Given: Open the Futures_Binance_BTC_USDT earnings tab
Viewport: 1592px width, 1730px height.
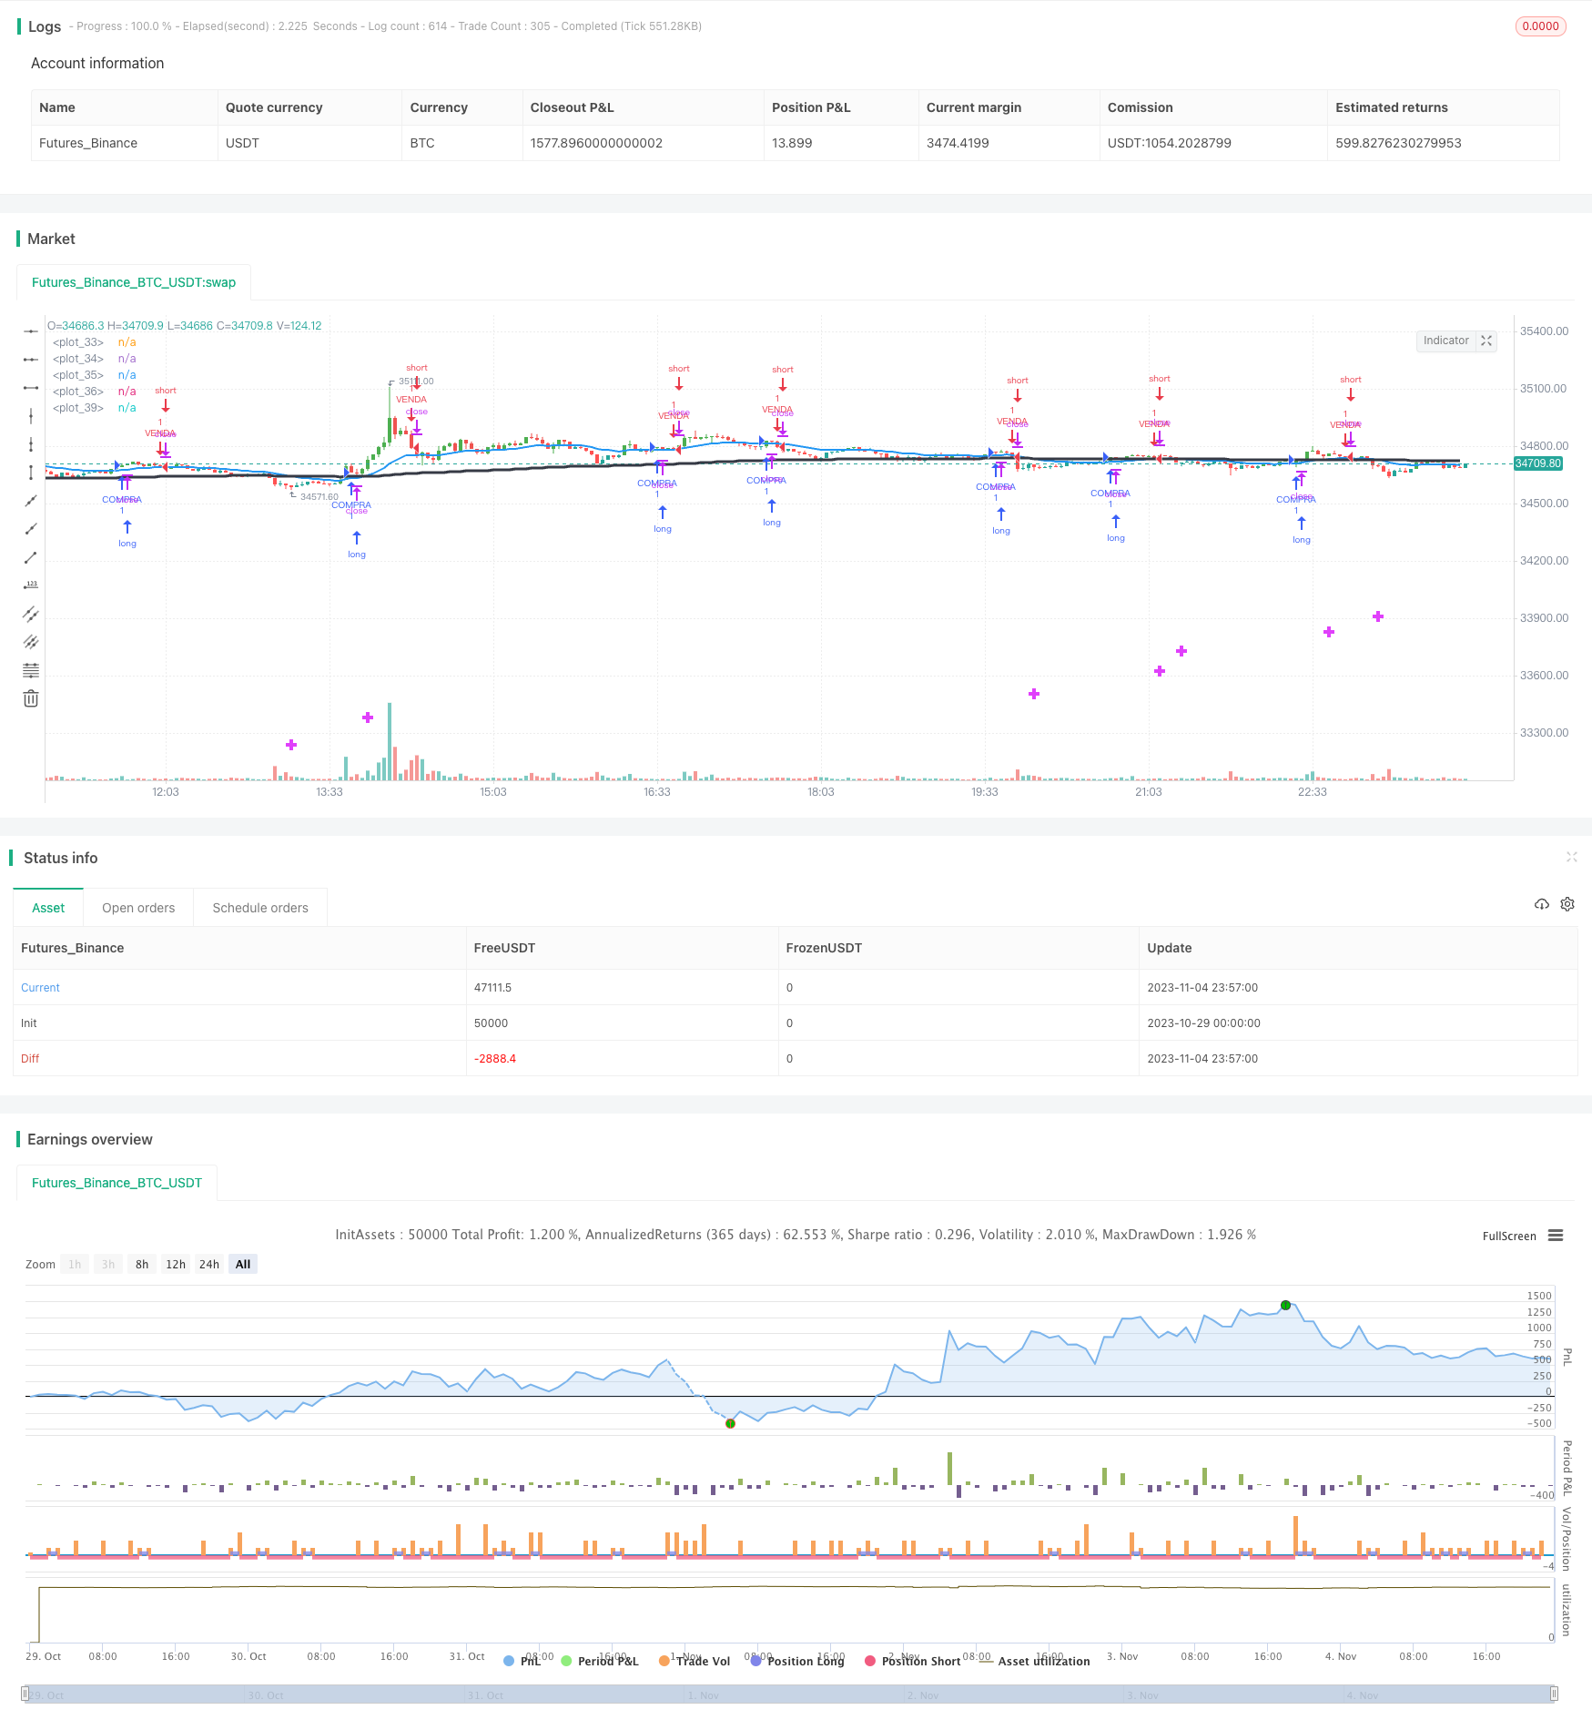Looking at the screenshot, I should [117, 1183].
